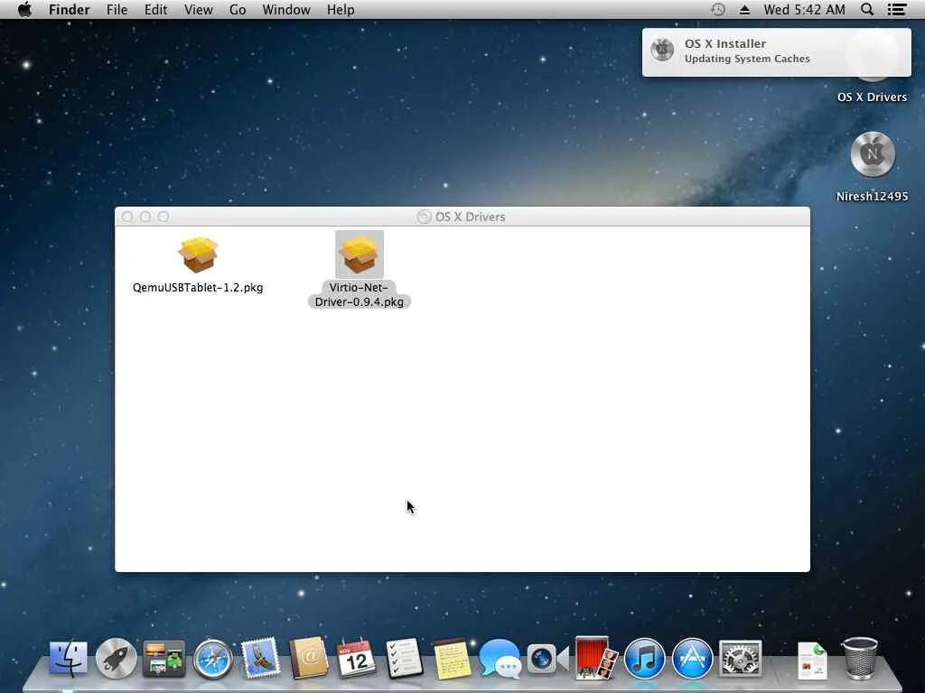Open Spotlight search magnifier

point(867,9)
